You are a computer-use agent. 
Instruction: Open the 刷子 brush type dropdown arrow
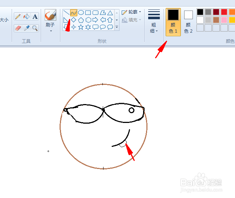[x=51, y=31]
